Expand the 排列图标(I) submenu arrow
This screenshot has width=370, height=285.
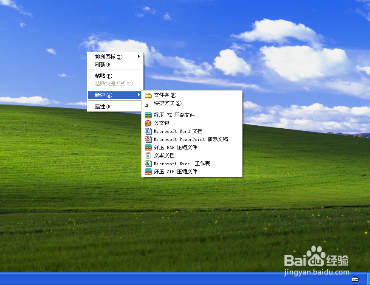click(139, 56)
